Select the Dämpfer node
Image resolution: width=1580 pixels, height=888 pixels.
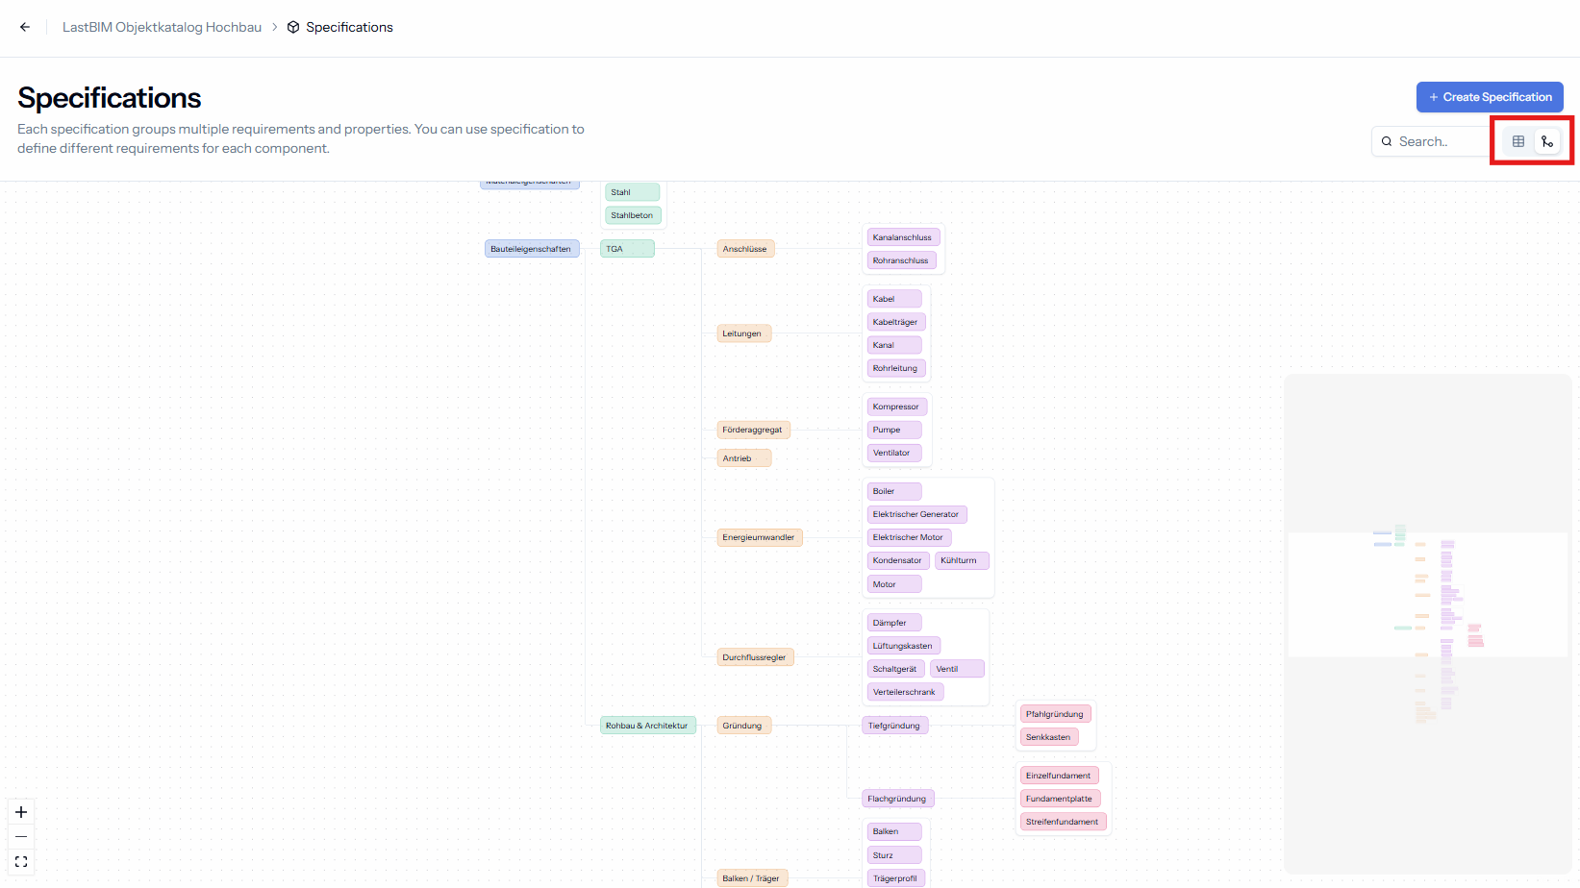pyautogui.click(x=894, y=623)
